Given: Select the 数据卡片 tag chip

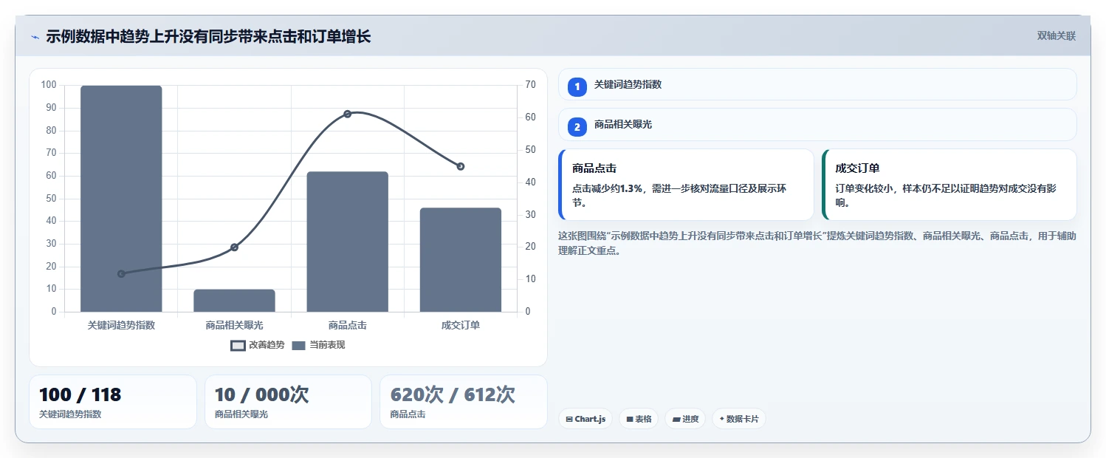Looking at the screenshot, I should click(x=739, y=419).
